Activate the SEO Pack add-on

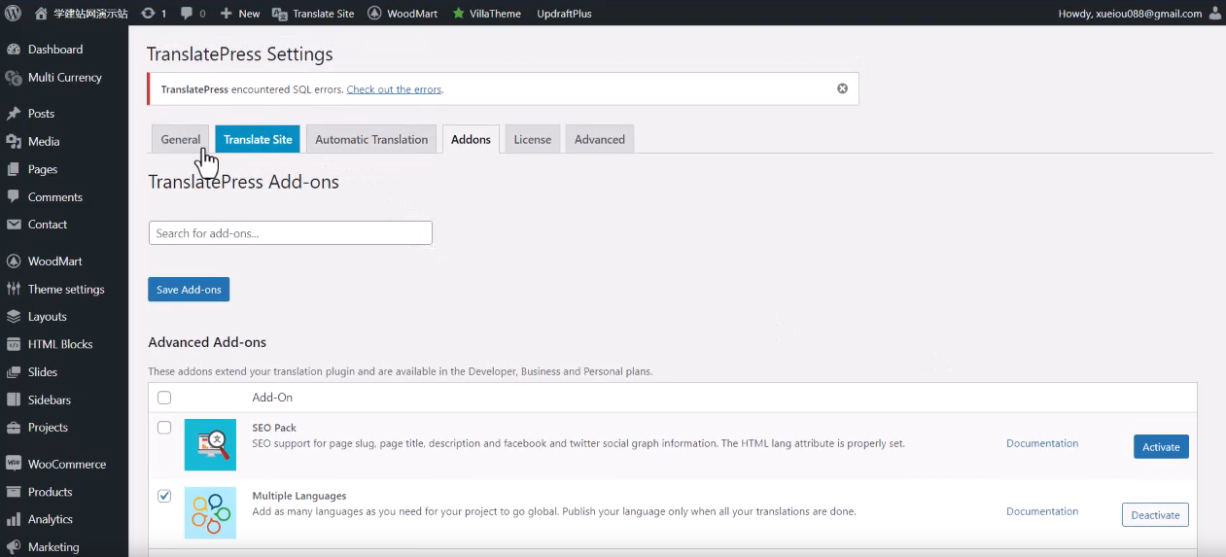1160,447
